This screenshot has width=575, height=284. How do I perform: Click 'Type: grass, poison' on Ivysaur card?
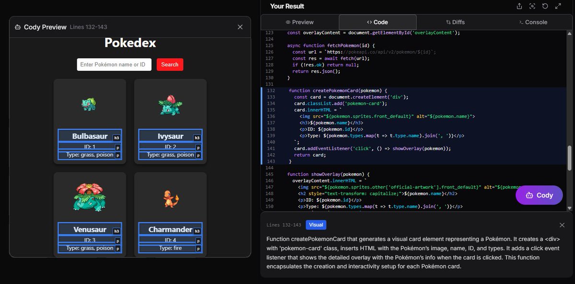coord(170,155)
